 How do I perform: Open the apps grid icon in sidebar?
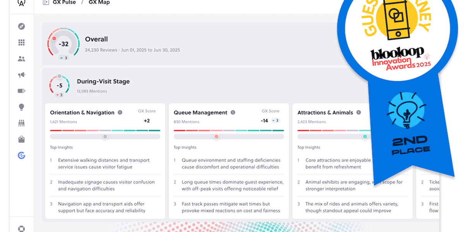click(22, 43)
